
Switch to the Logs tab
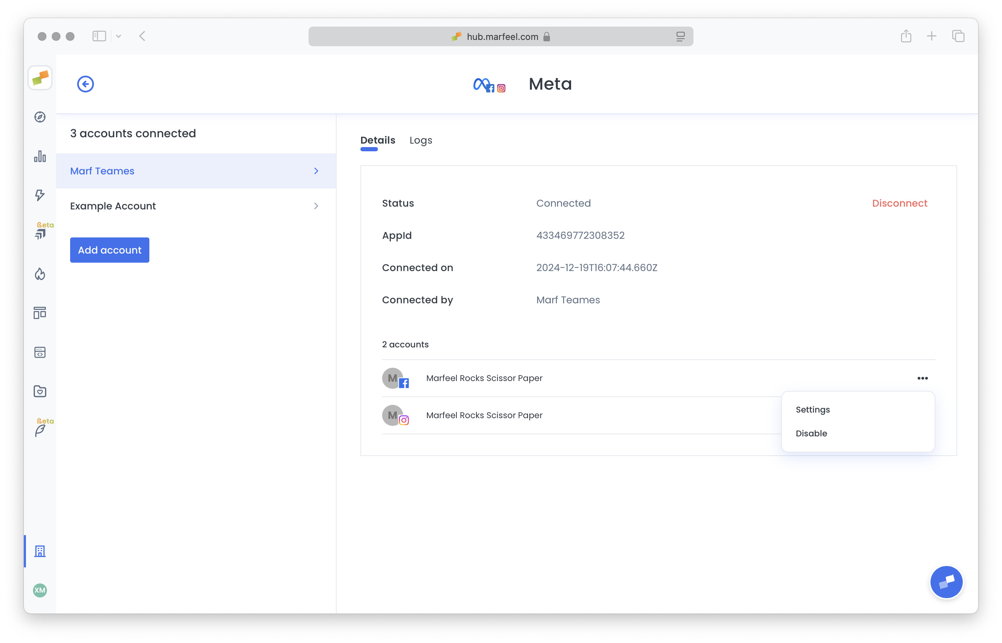click(420, 140)
